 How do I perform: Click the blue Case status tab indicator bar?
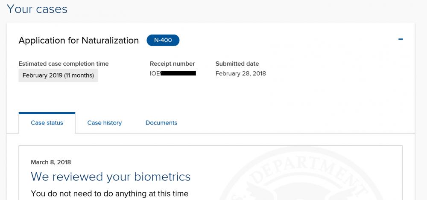[x=47, y=113]
